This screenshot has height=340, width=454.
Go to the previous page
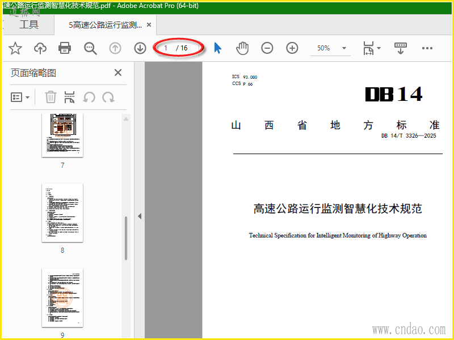[115, 48]
